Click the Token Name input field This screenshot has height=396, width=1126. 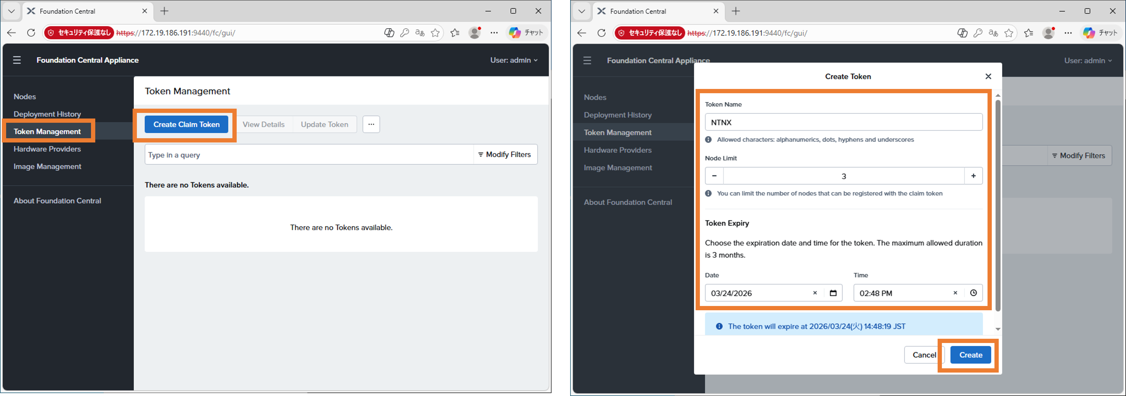(x=843, y=123)
